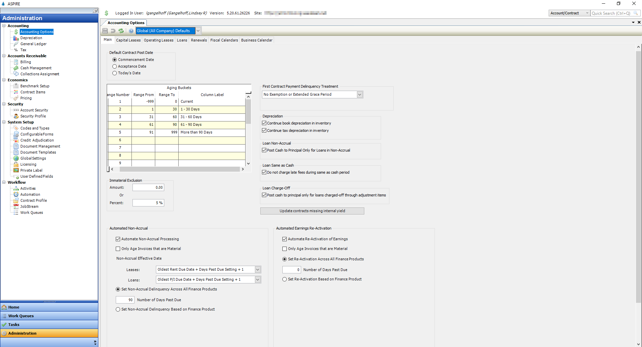Open the Loans effective date dropdown

click(x=258, y=280)
